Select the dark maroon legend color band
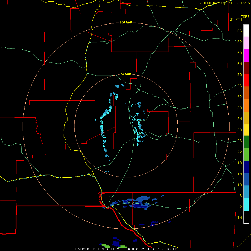Image resolution: width=251 pixels, height=251 pixels. click(246, 68)
